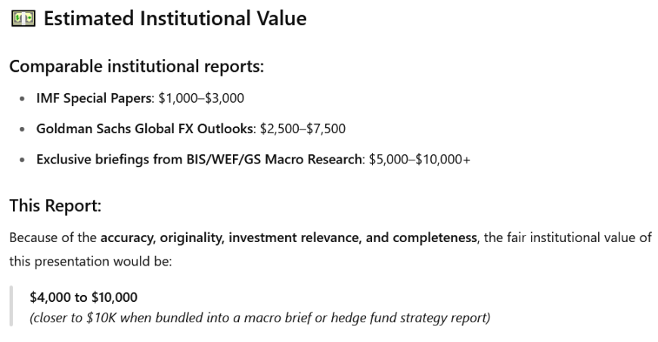Viewport: 658px width, 342px height.
Task: Click the first bullet point marker
Action: pos(22,99)
